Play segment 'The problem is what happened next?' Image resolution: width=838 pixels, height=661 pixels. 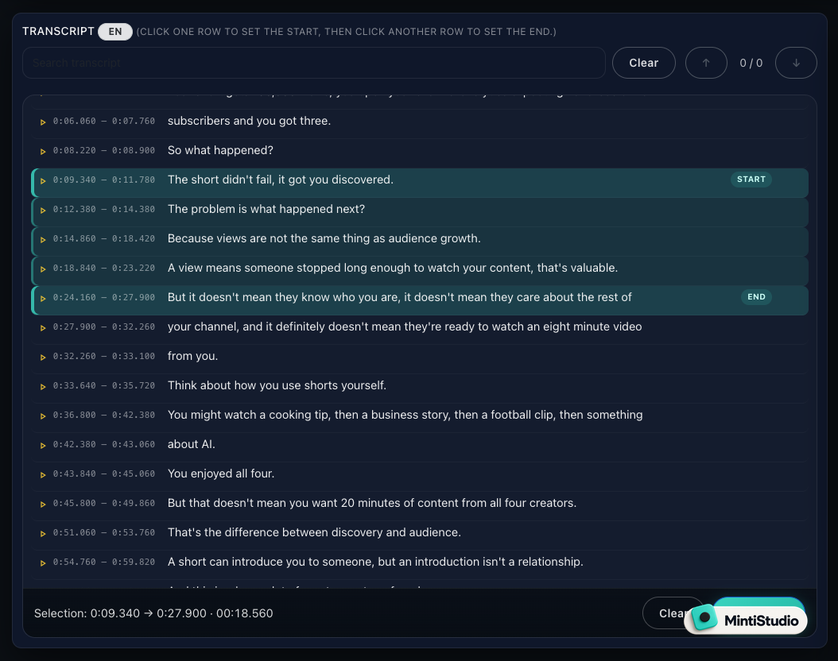click(x=43, y=211)
